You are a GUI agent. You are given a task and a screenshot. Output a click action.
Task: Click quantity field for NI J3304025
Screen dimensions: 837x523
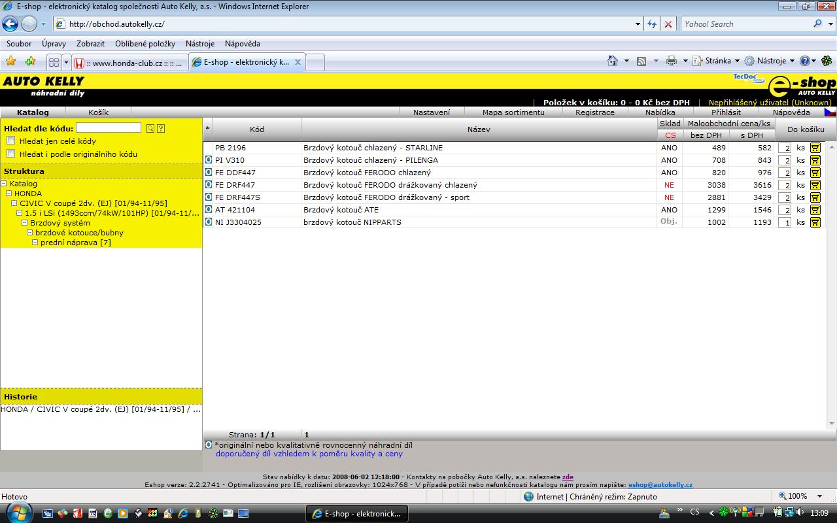coord(784,222)
